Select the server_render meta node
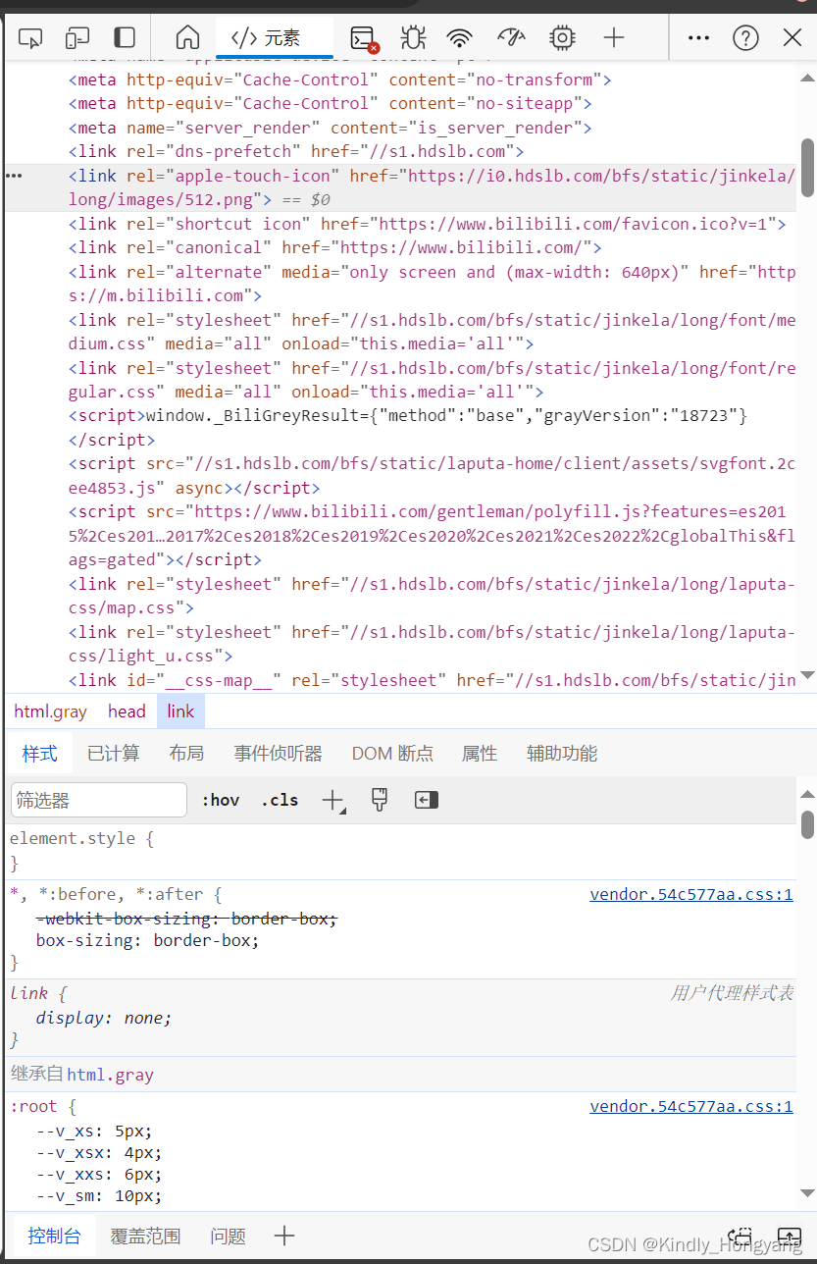 click(x=331, y=128)
